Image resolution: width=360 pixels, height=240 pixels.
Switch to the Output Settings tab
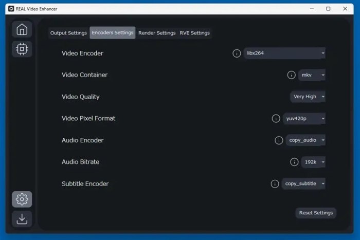pyautogui.click(x=68, y=33)
